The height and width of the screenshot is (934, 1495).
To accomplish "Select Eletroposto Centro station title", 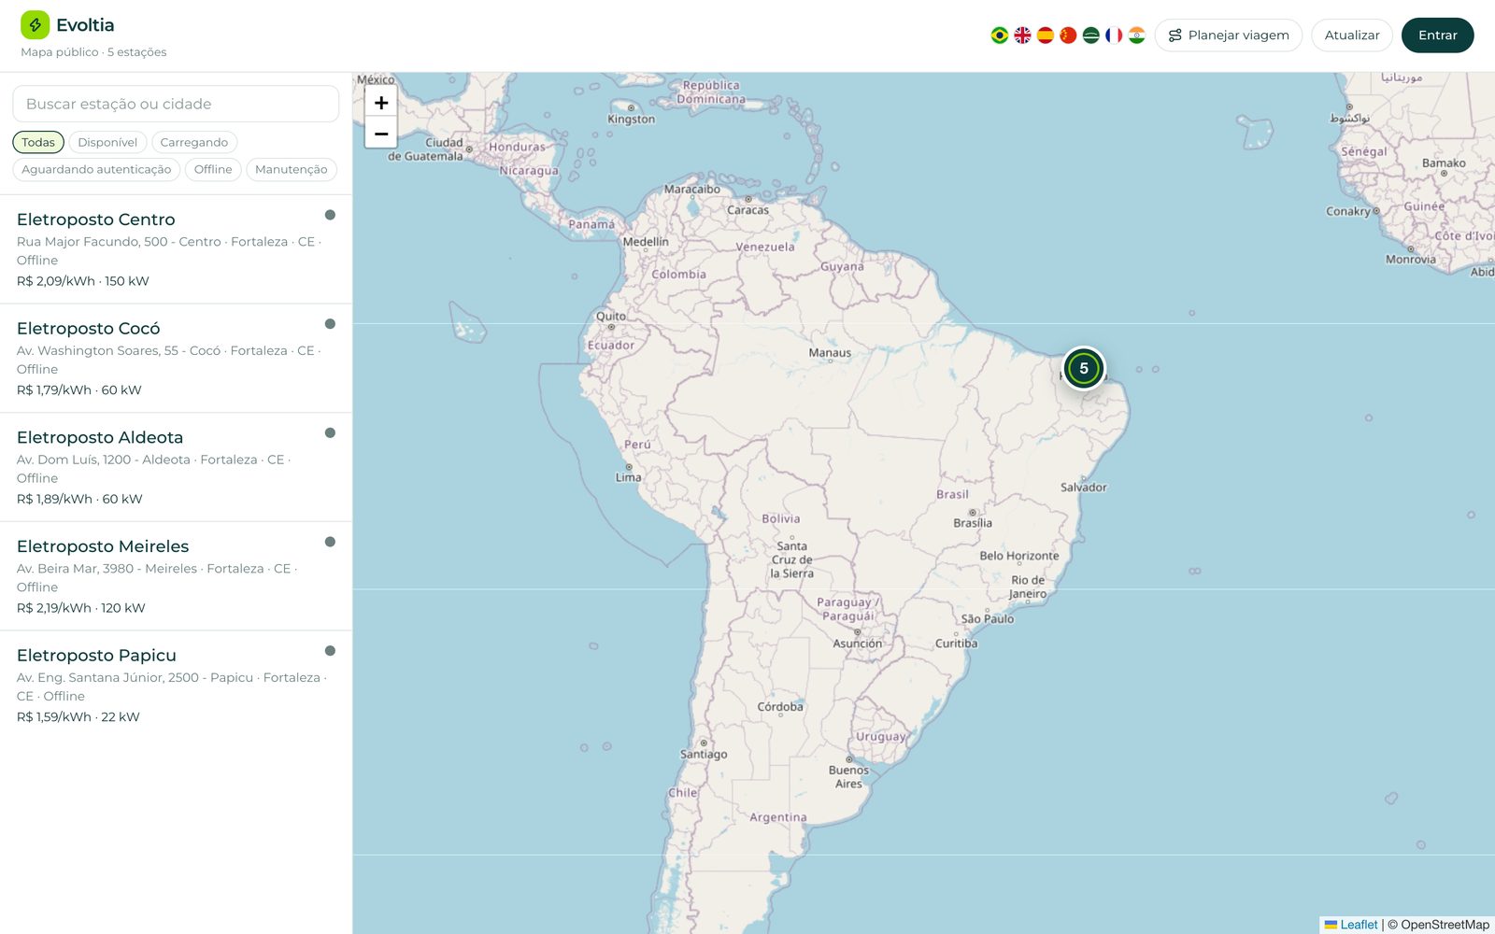I will 96,219.
